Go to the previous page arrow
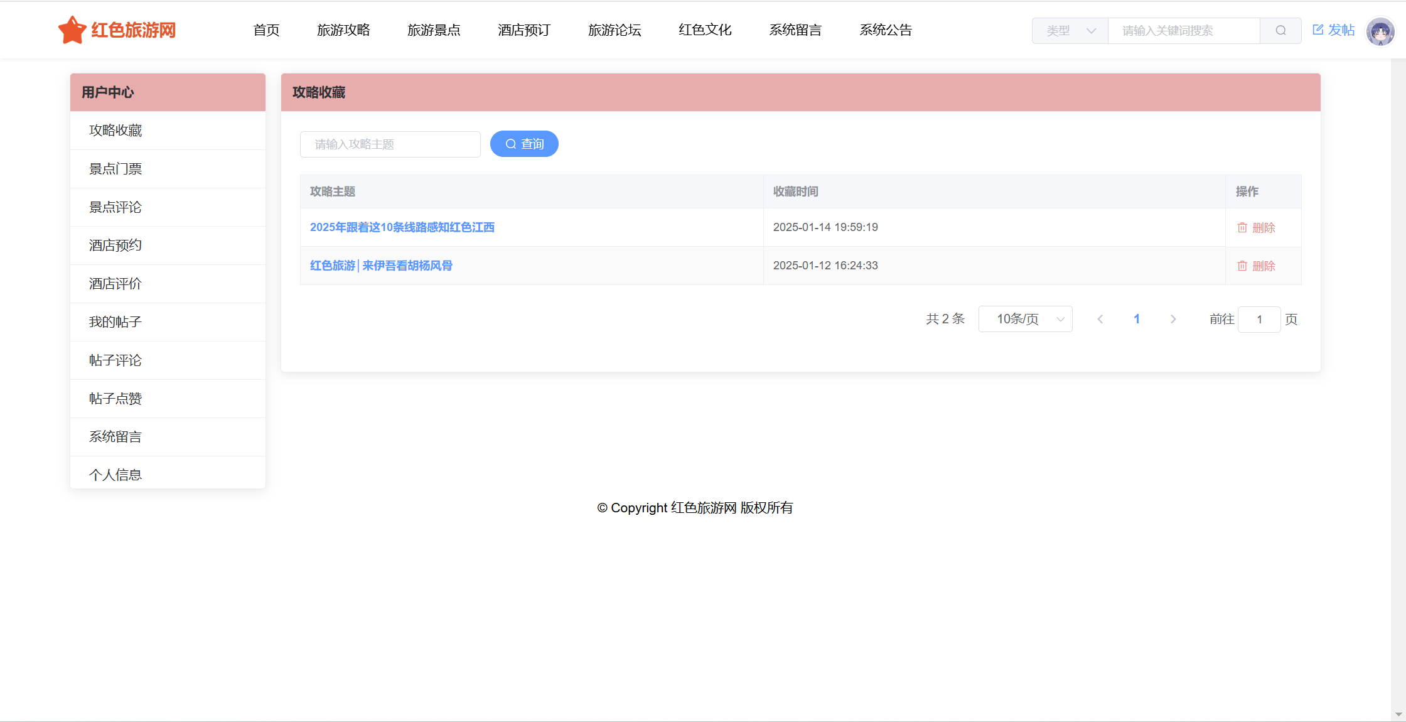The height and width of the screenshot is (722, 1406). click(x=1100, y=320)
